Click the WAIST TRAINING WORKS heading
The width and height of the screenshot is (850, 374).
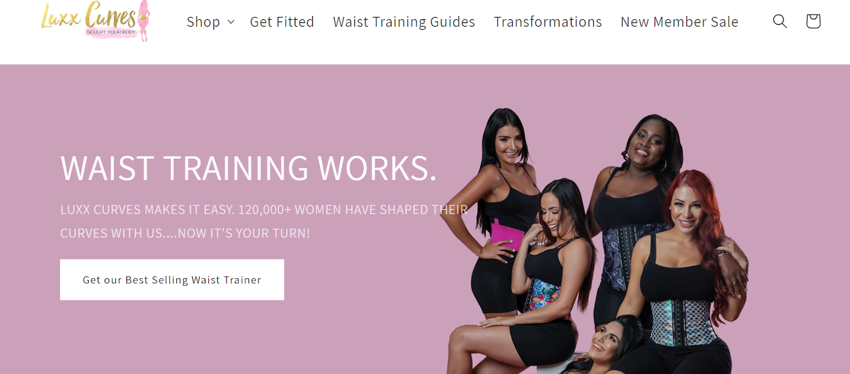(x=249, y=169)
